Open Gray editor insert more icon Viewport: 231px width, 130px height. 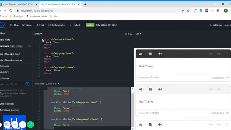coord(160,89)
